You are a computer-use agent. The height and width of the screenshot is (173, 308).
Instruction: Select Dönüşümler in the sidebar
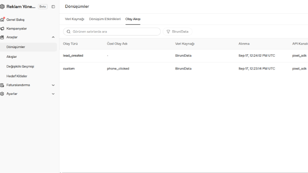(x=28, y=47)
